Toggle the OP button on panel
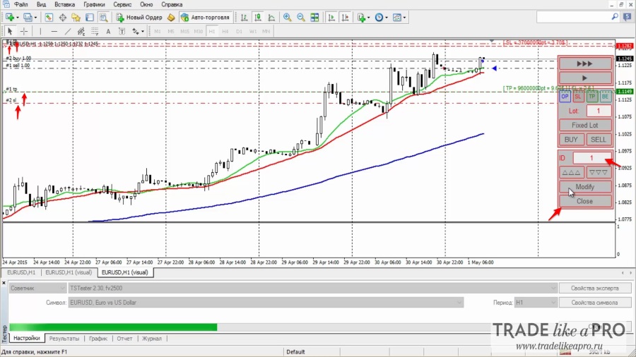 click(565, 97)
